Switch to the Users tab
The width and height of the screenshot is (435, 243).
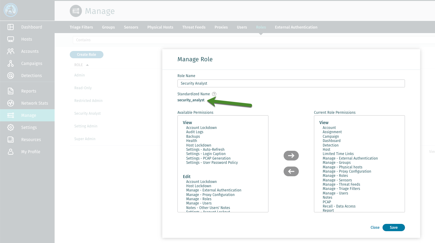[x=242, y=27]
